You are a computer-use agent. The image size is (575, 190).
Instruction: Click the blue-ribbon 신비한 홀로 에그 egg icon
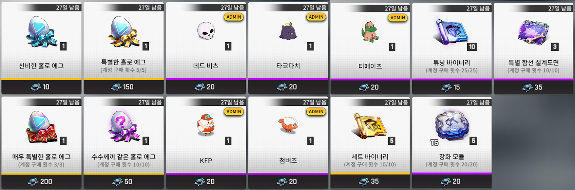click(42, 32)
